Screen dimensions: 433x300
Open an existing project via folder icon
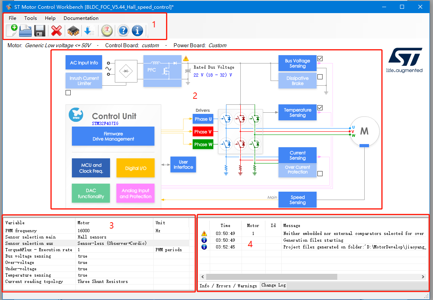point(25,31)
